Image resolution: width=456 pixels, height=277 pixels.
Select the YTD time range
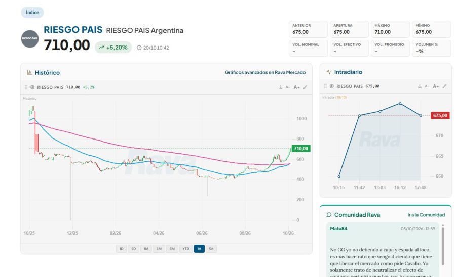click(x=186, y=249)
